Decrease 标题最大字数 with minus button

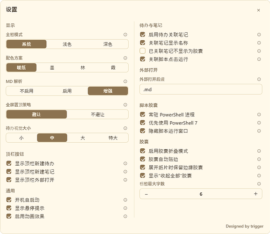[x=146, y=194]
